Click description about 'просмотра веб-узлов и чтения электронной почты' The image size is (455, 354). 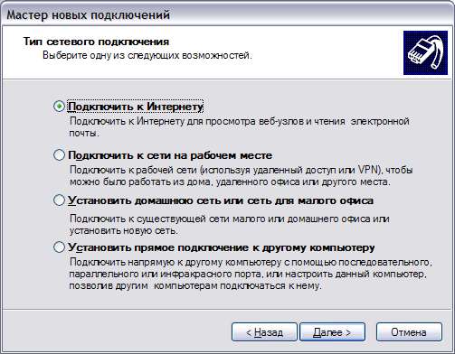pos(240,127)
